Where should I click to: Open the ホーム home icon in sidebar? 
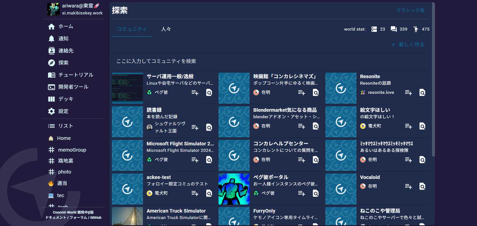[x=52, y=27]
